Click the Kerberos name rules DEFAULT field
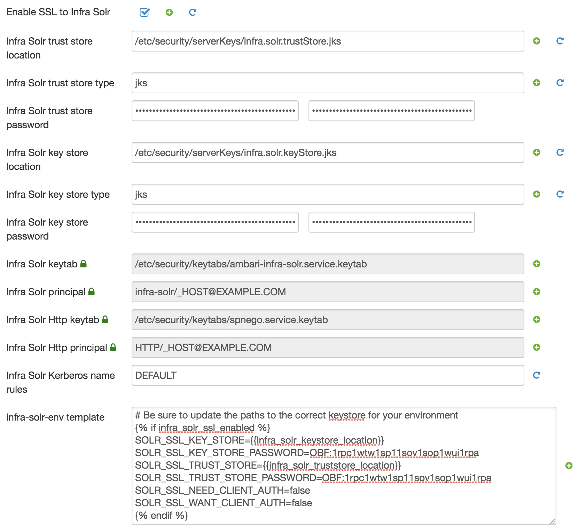Viewport: 578px width, 532px height. pos(327,375)
